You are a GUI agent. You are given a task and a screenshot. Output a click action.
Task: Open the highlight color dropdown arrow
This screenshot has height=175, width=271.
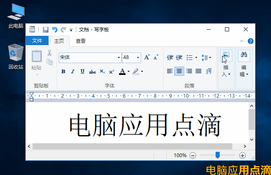pos(142,72)
